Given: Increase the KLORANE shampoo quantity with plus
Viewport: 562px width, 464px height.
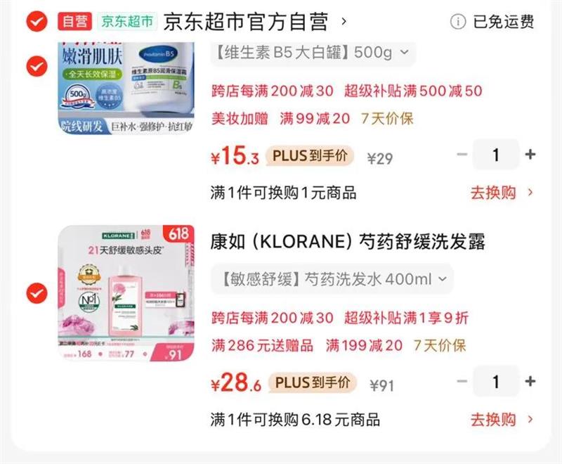Looking at the screenshot, I should coord(530,381).
